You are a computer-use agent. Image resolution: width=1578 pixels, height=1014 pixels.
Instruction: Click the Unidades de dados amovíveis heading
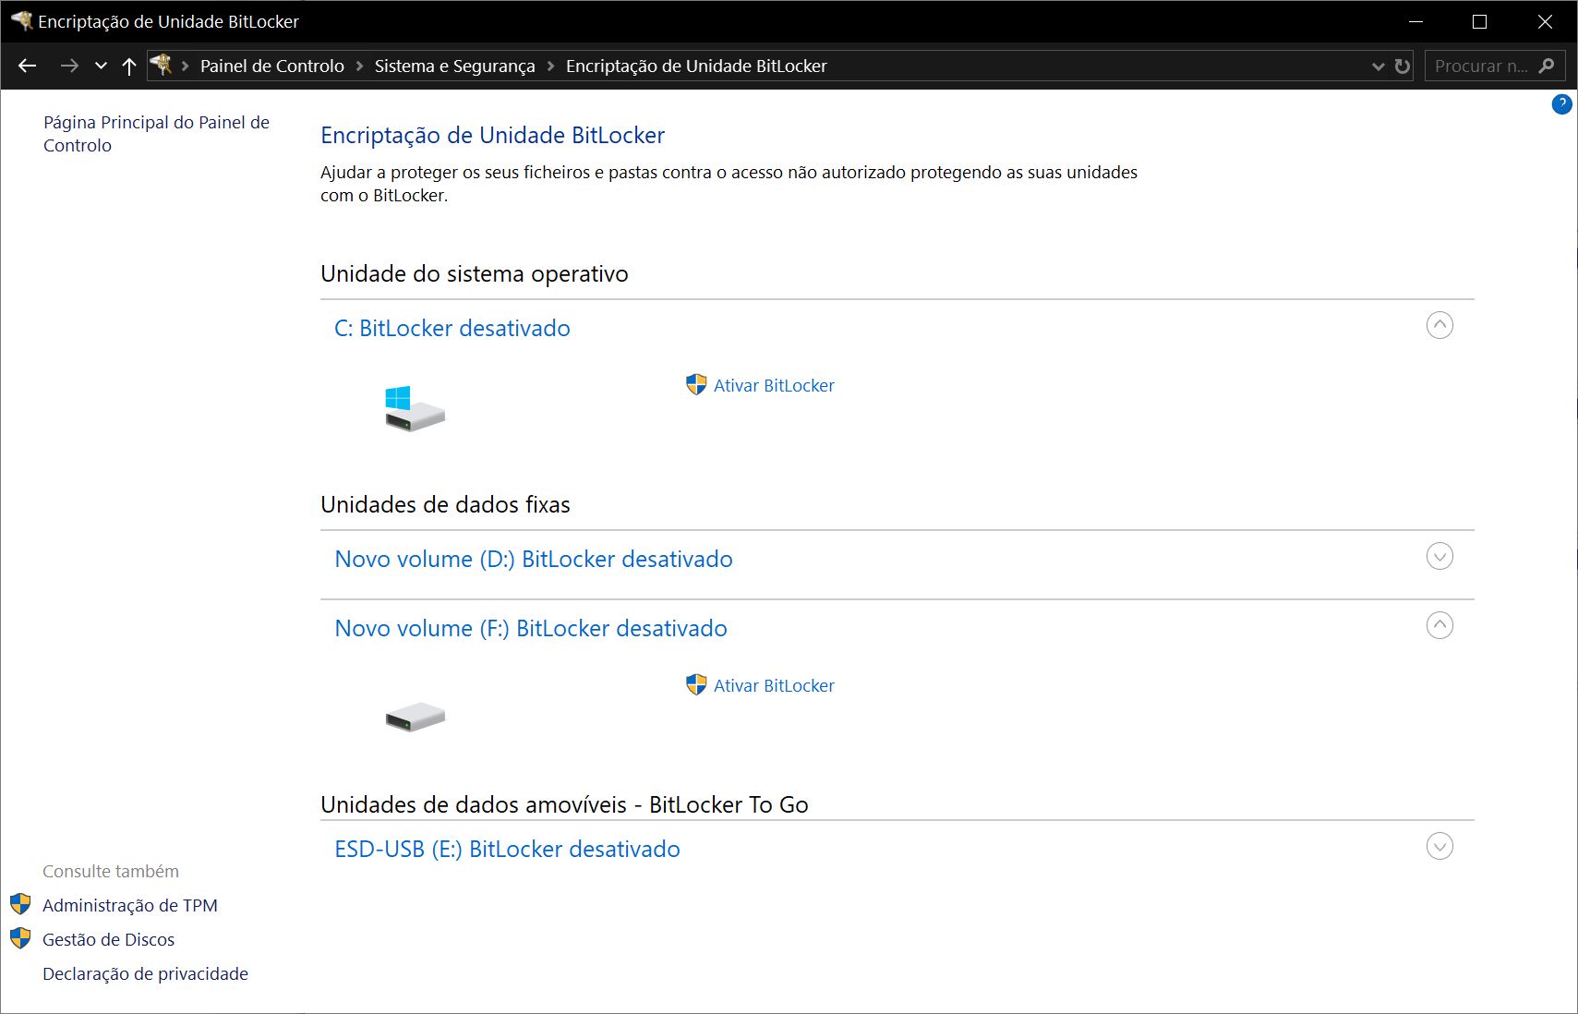point(564,804)
